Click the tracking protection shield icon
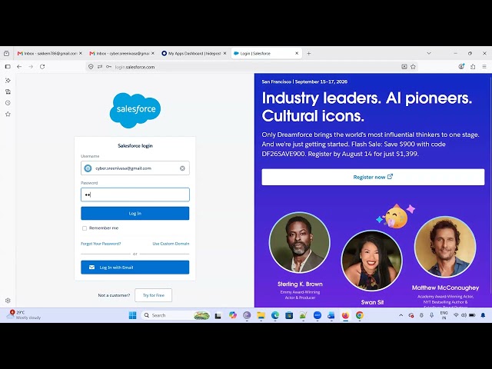492x369 pixels. tap(91, 67)
